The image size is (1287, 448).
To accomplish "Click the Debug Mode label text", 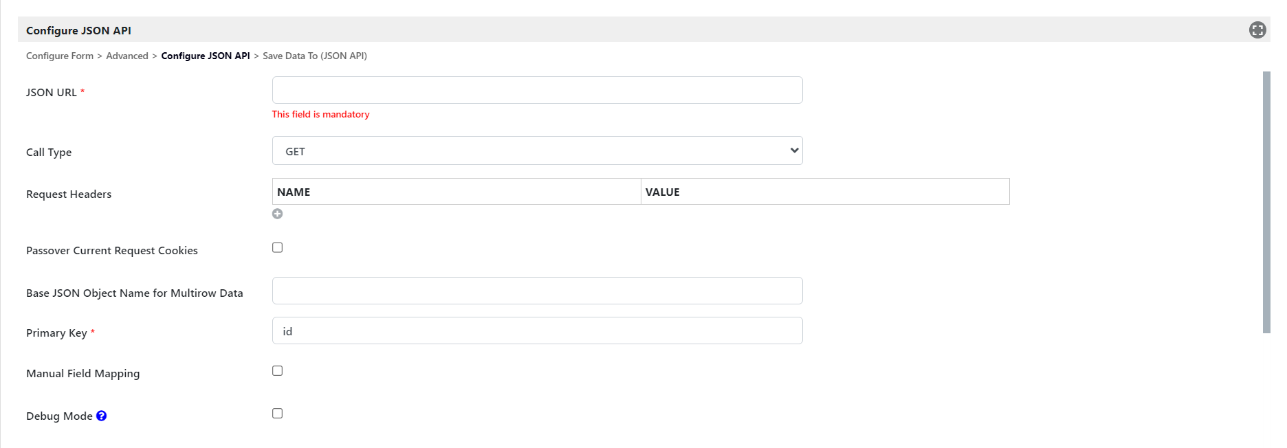I will [x=59, y=416].
